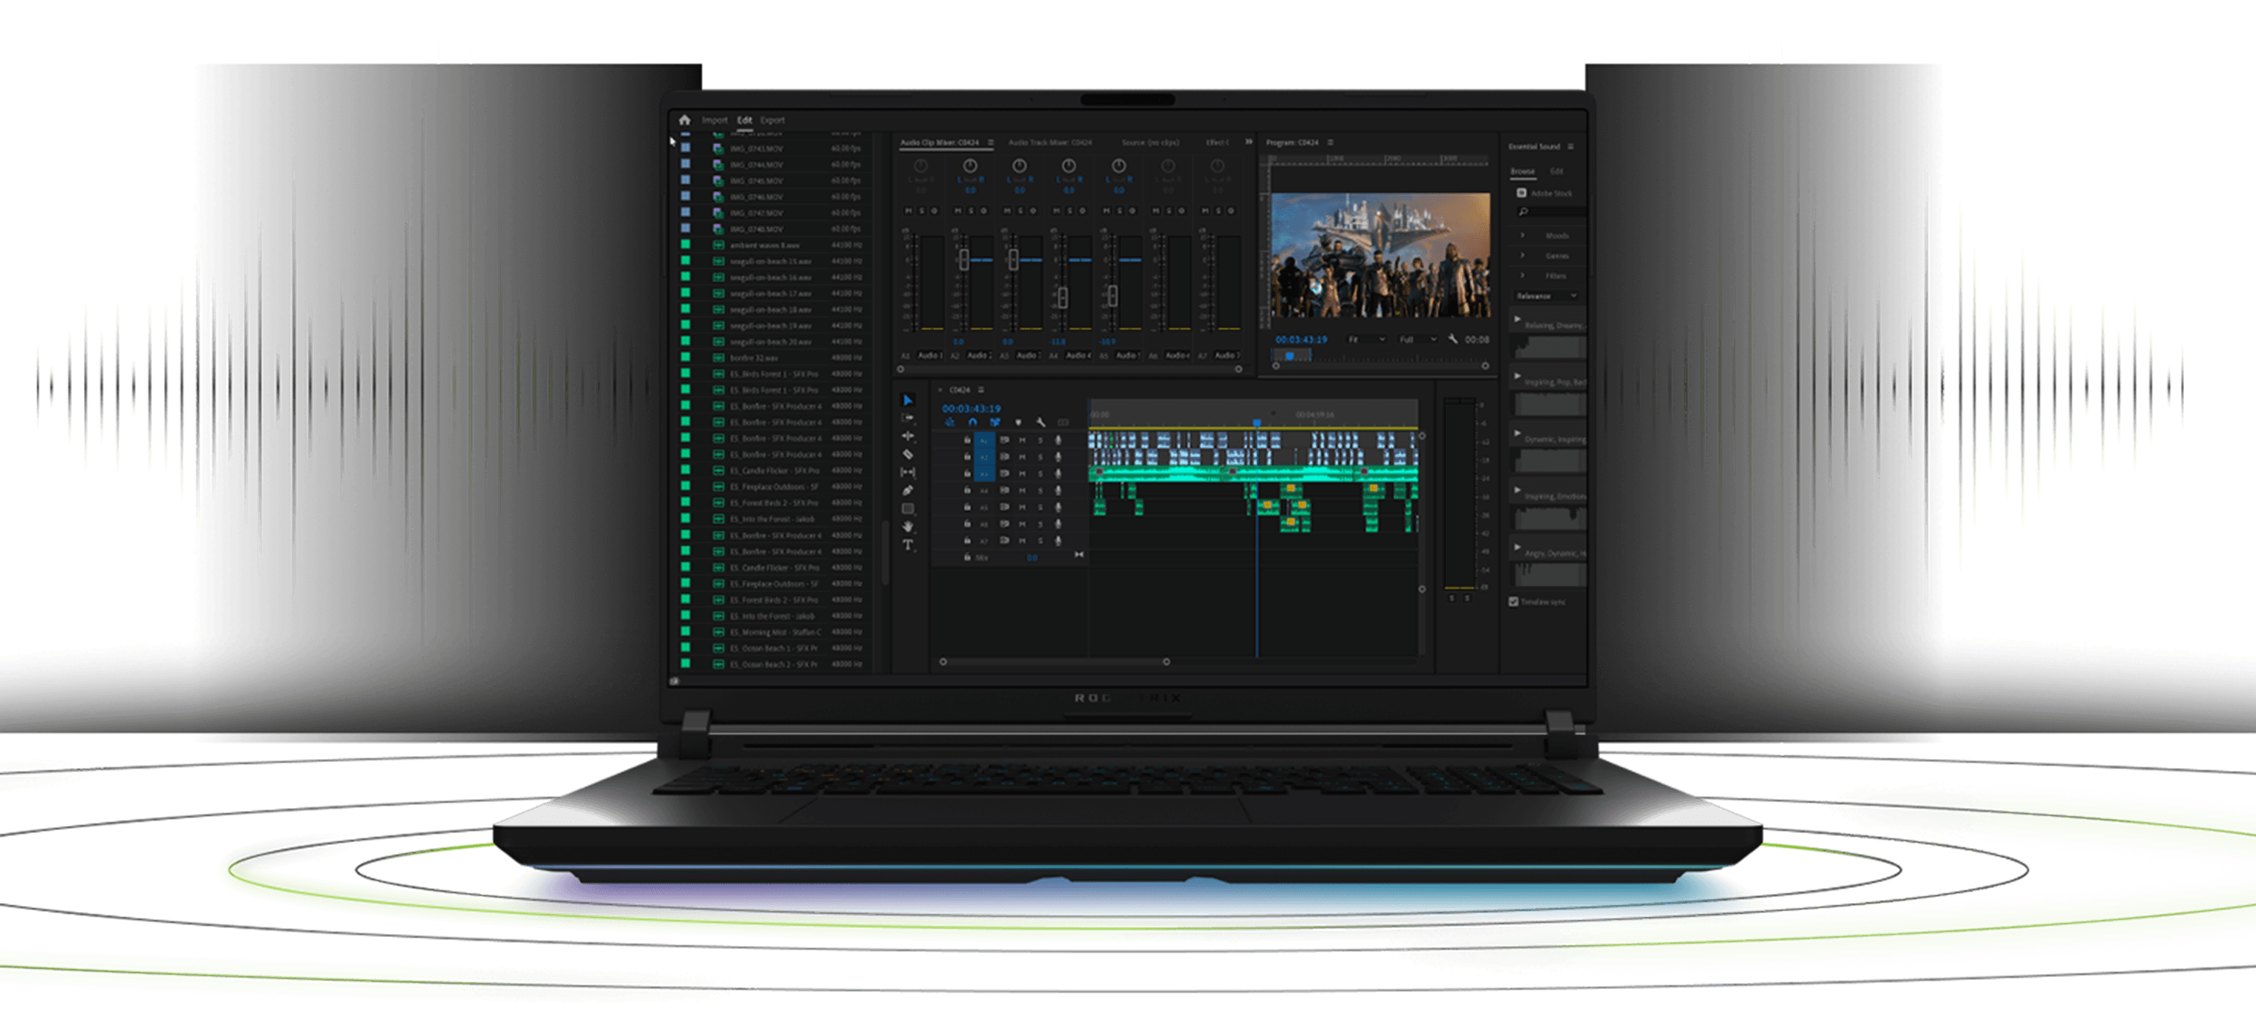Click the Audio 2 channel volume fader
Image resolution: width=2256 pixels, height=1009 pixels.
coord(964,259)
